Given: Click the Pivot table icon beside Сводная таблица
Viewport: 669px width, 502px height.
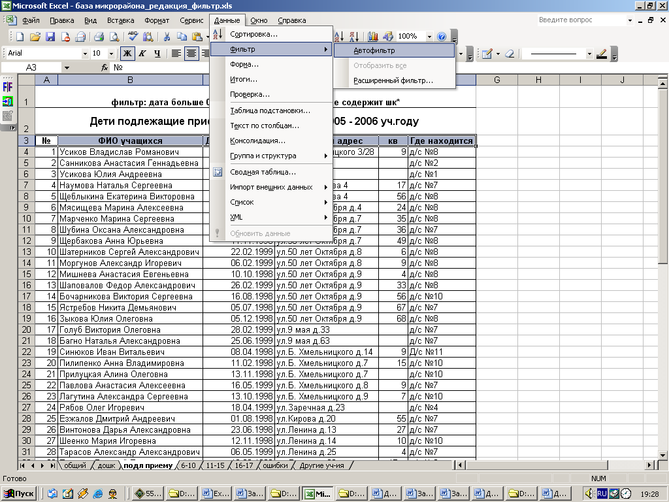Looking at the screenshot, I should tap(218, 172).
